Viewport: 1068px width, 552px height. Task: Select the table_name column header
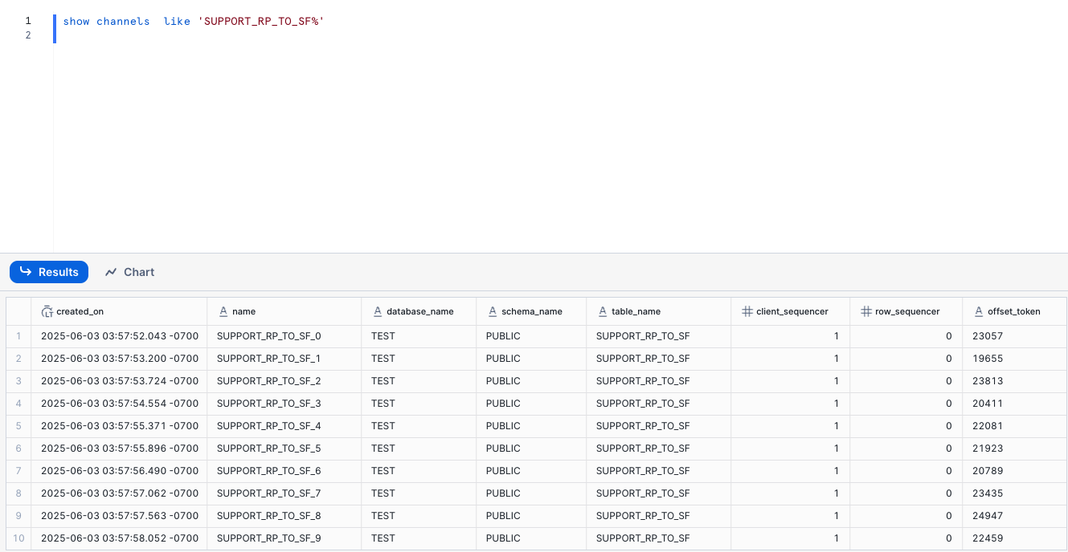658,311
